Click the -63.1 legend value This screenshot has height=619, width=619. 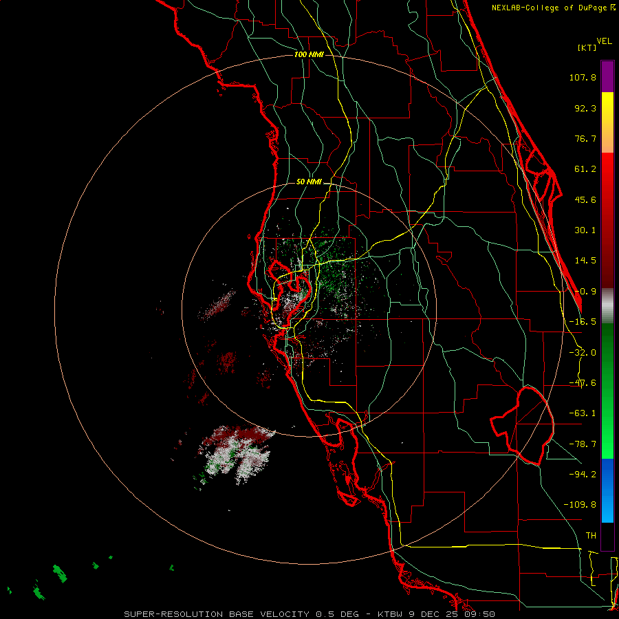583,413
